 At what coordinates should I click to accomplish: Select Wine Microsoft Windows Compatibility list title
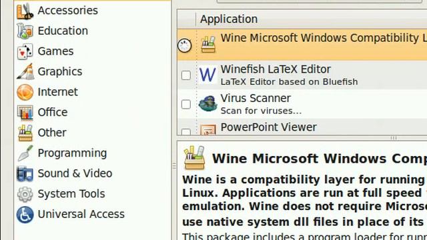pyautogui.click(x=324, y=38)
